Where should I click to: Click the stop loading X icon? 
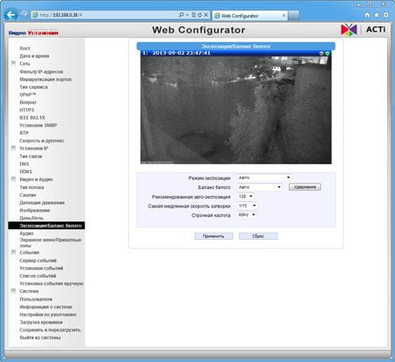tap(206, 15)
